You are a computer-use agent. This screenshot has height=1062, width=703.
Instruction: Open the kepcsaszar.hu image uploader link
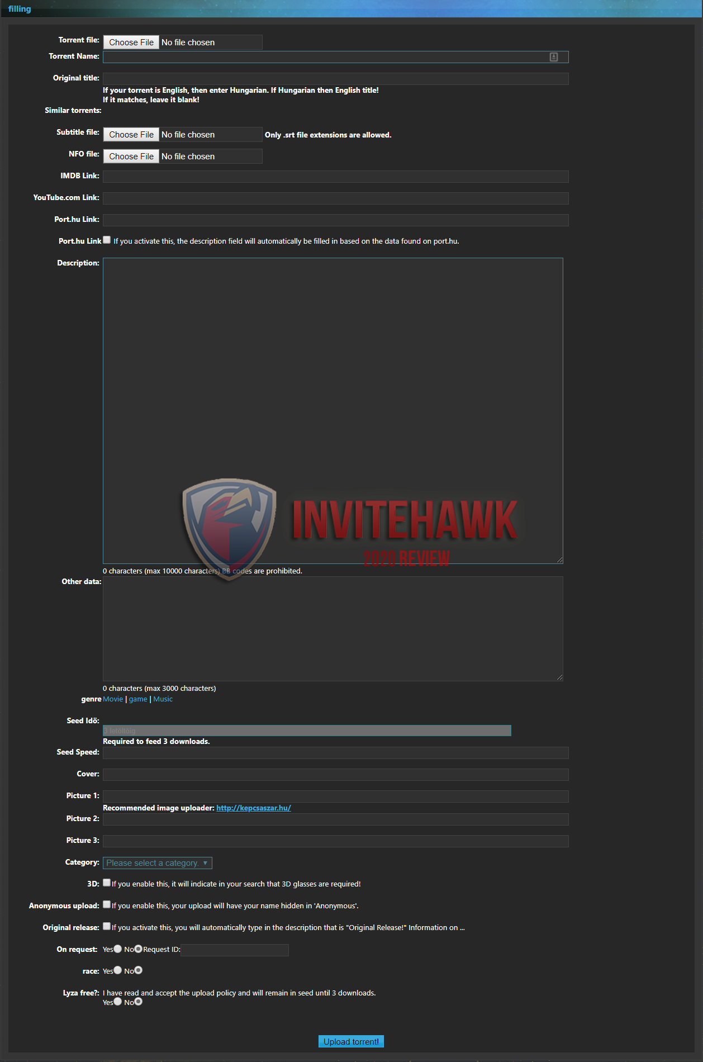coord(254,808)
